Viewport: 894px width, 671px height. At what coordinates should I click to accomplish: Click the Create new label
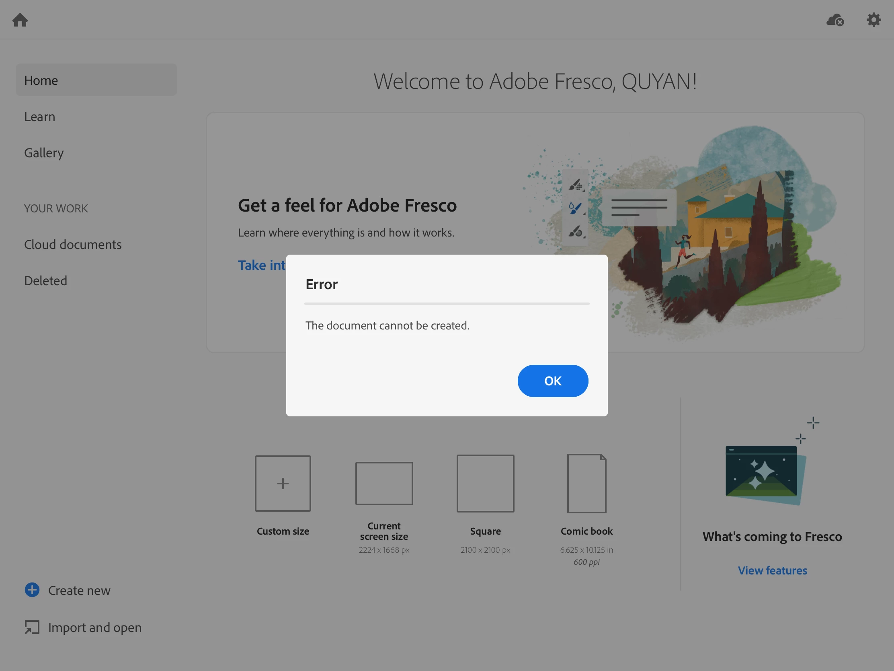coord(79,591)
